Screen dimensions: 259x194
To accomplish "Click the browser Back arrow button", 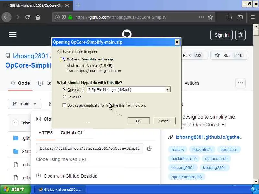I will tap(6, 17).
